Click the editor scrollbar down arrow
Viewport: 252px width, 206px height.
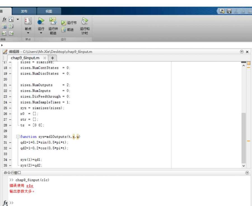point(244,166)
